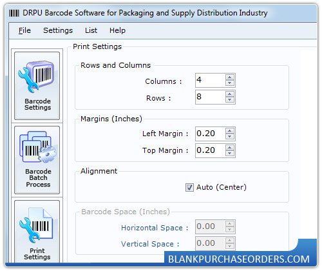Open the Barcode Settings panel icon
Viewport: 322px width, 271px height.
pos(37,86)
